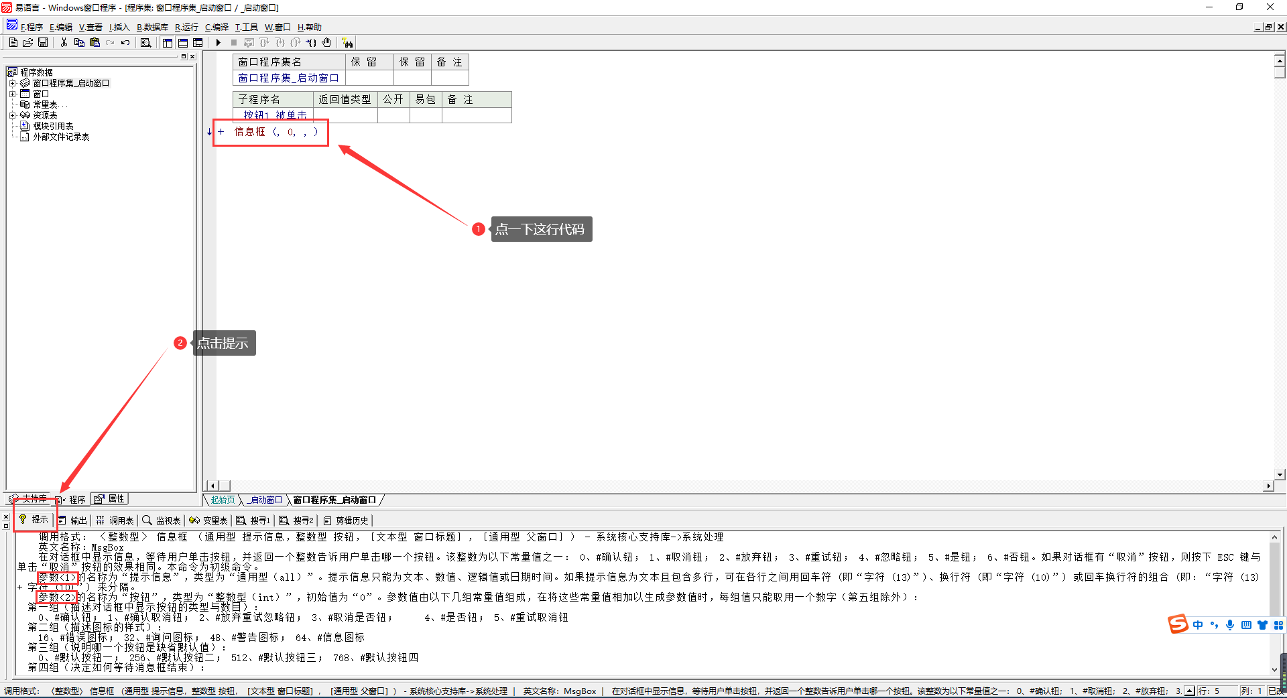Screen dimensions: 1287x698
Task: Click the Find magnifier toolbar icon
Action: (145, 42)
